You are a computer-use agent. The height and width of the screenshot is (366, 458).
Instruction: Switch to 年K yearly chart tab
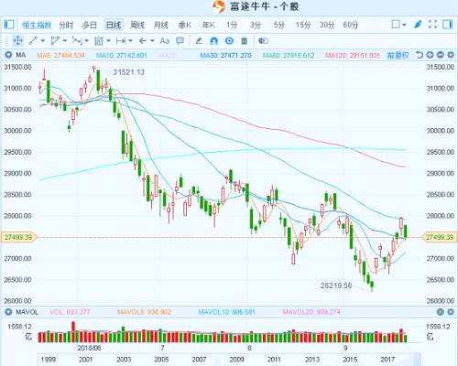pyautogui.click(x=208, y=25)
